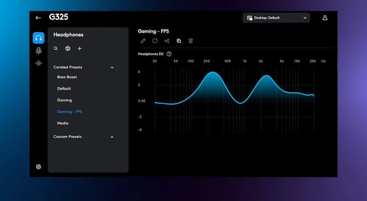Select the Bass Boost preset
Screen dimensions: 367x201
click(67, 77)
